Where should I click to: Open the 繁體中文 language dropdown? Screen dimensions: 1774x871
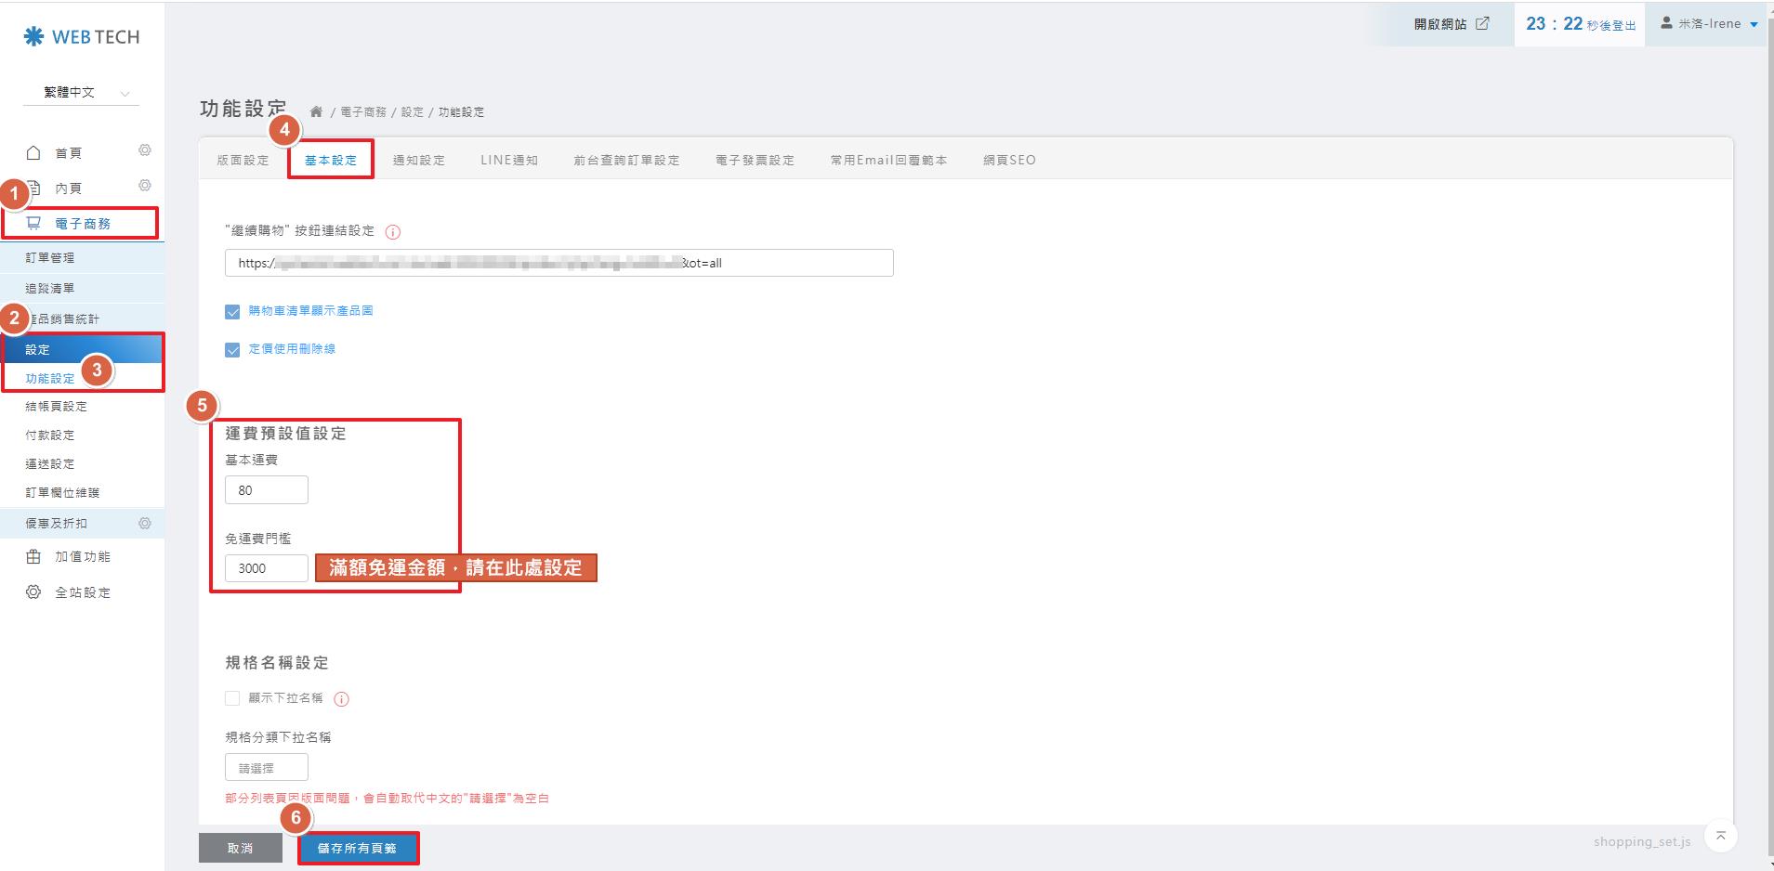tap(82, 93)
